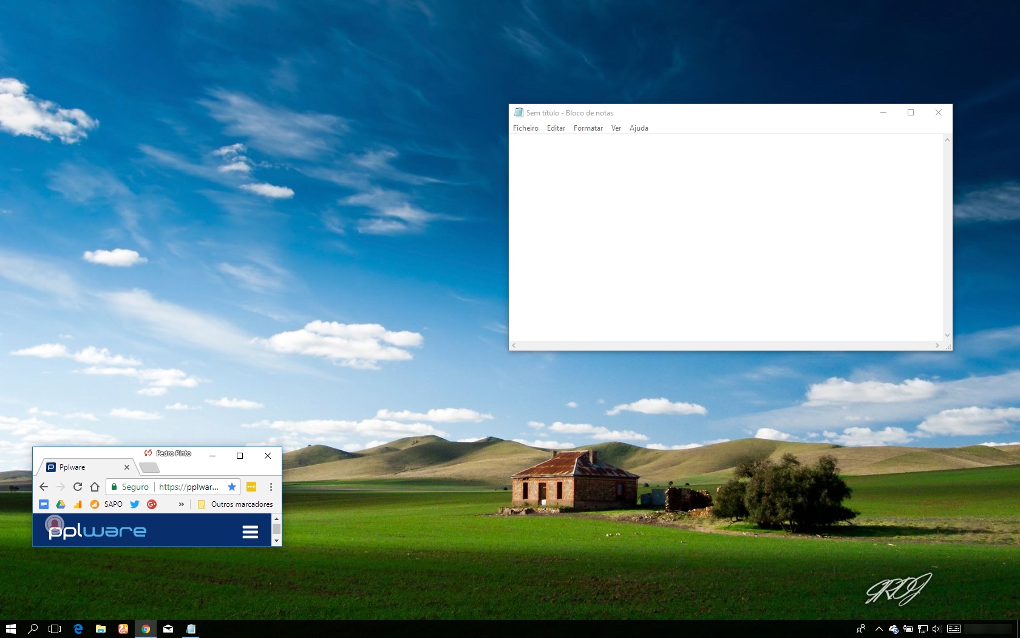Open the yellow extension icon beside the address bar
This screenshot has width=1020, height=638.
[x=251, y=487]
